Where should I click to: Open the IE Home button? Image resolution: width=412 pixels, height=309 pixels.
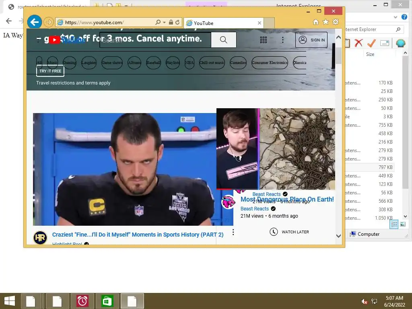pyautogui.click(x=316, y=22)
